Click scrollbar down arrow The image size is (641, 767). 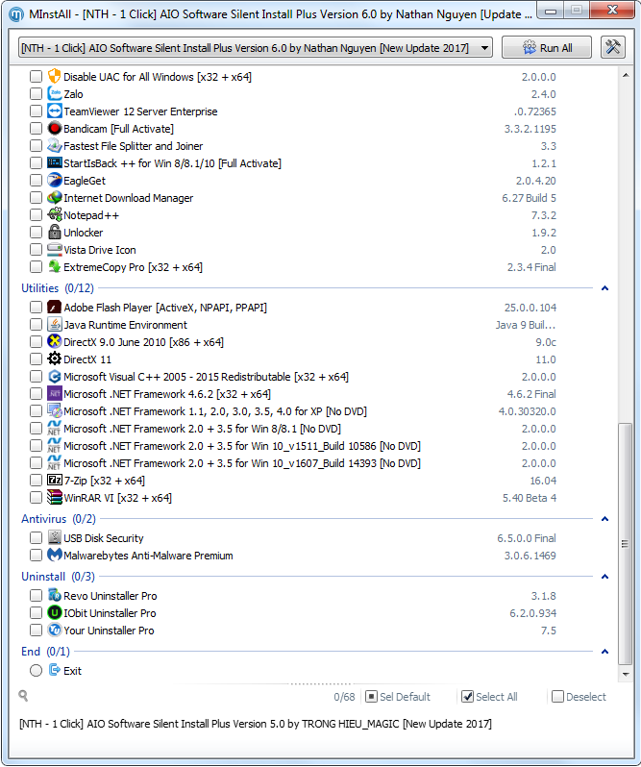click(626, 674)
